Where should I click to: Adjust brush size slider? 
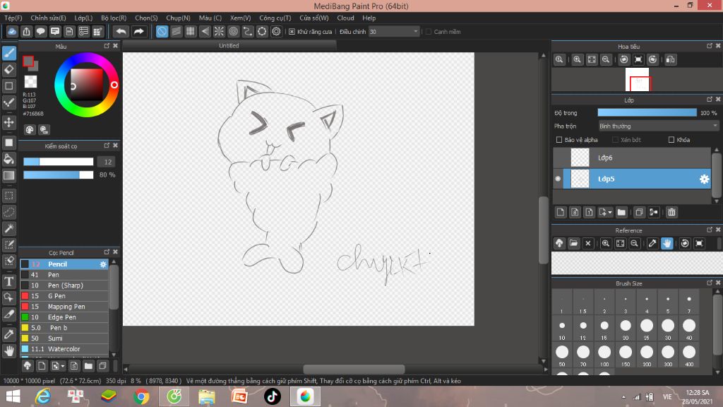[x=59, y=162]
